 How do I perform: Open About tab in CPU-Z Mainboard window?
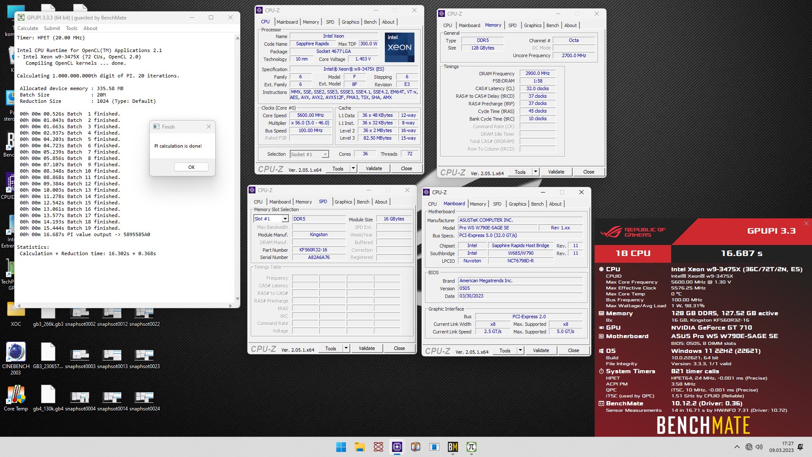pos(555,204)
